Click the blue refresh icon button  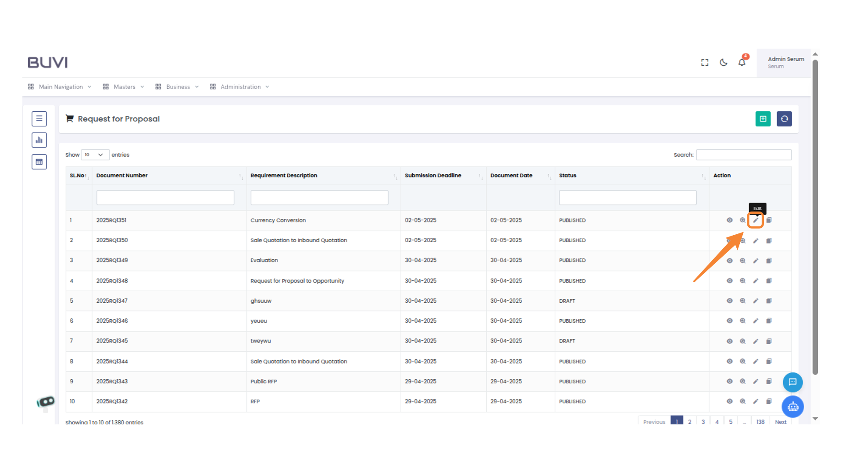pyautogui.click(x=784, y=119)
